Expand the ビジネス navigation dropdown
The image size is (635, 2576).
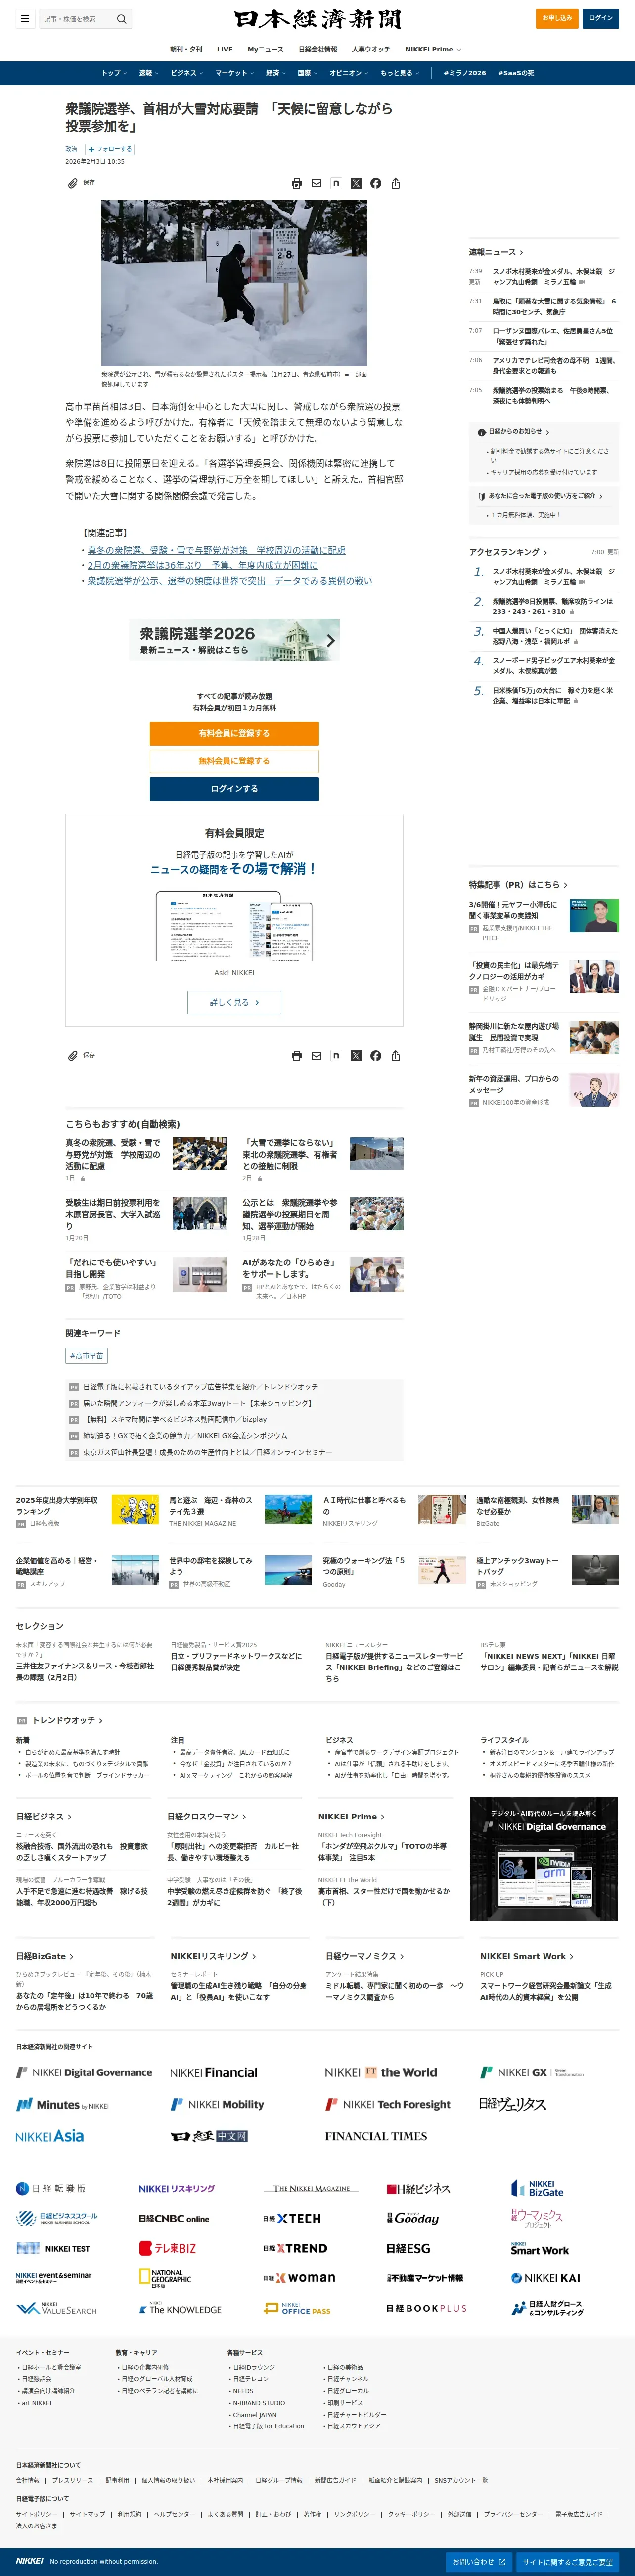pyautogui.click(x=187, y=73)
